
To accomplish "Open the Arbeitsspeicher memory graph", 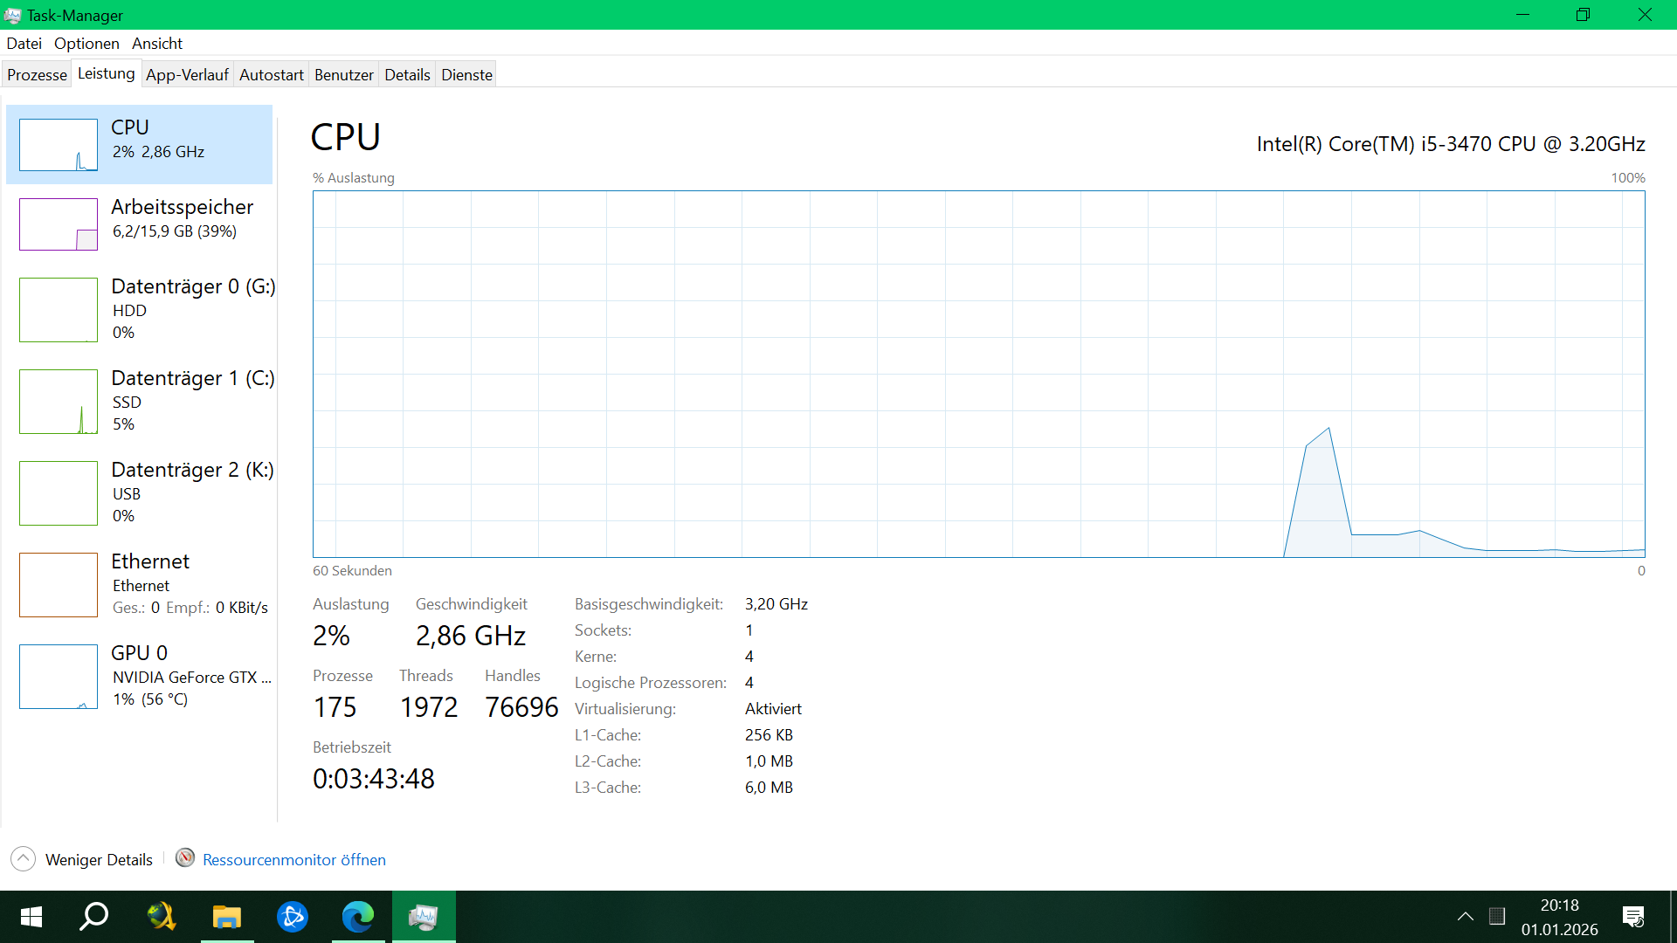I will tap(59, 224).
